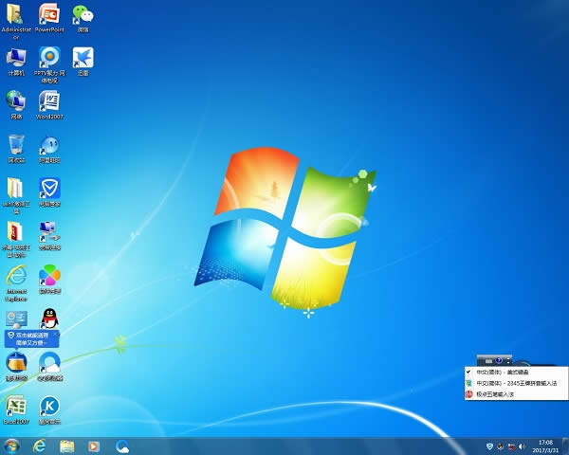Launch the PPTV网络电视 shortcut

pos(48,58)
